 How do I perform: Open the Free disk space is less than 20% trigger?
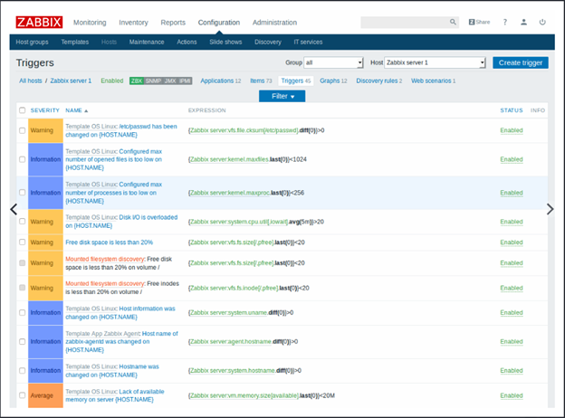(109, 242)
